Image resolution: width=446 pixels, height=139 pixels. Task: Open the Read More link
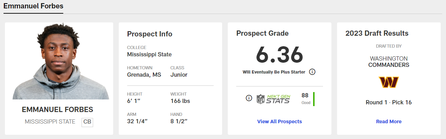[389, 121]
